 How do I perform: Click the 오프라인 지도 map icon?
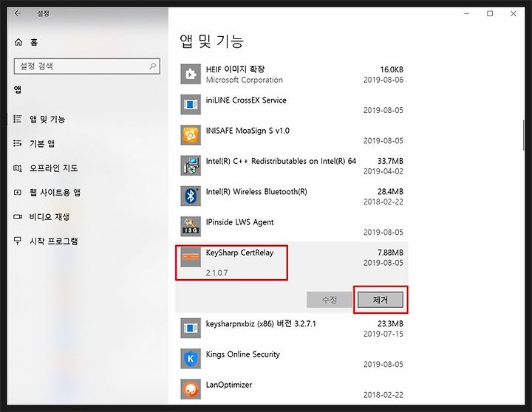[18, 168]
